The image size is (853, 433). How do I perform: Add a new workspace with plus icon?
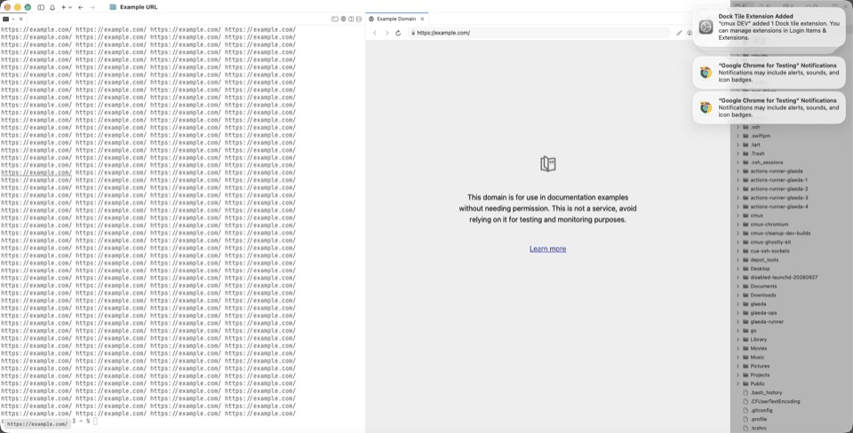[x=64, y=7]
